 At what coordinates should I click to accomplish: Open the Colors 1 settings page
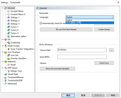coord(15,27)
